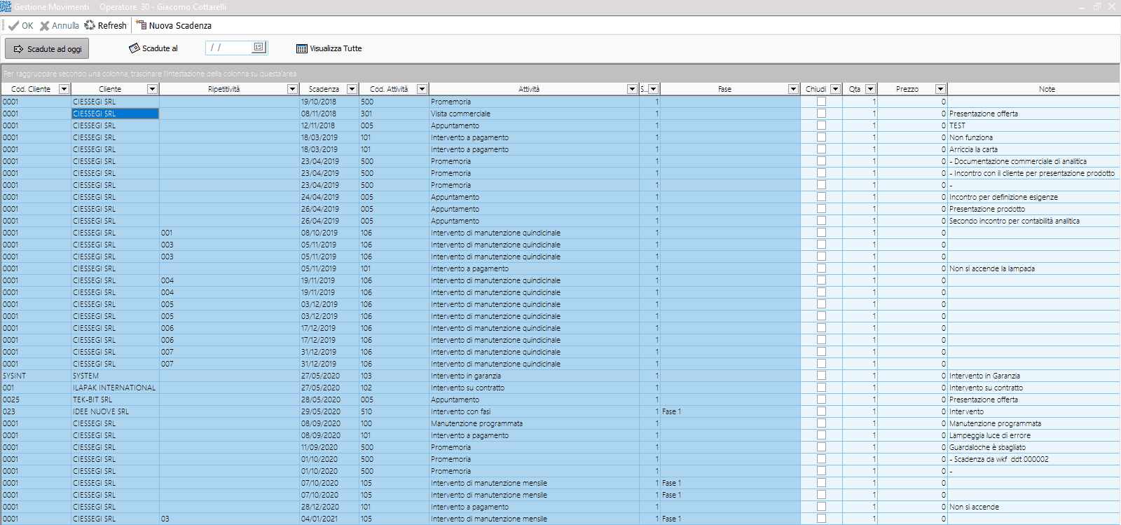The image size is (1121, 525).
Task: Open the Cliente column filter dropdown
Action: (x=152, y=89)
